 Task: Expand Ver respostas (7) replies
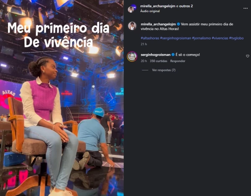(x=164, y=70)
